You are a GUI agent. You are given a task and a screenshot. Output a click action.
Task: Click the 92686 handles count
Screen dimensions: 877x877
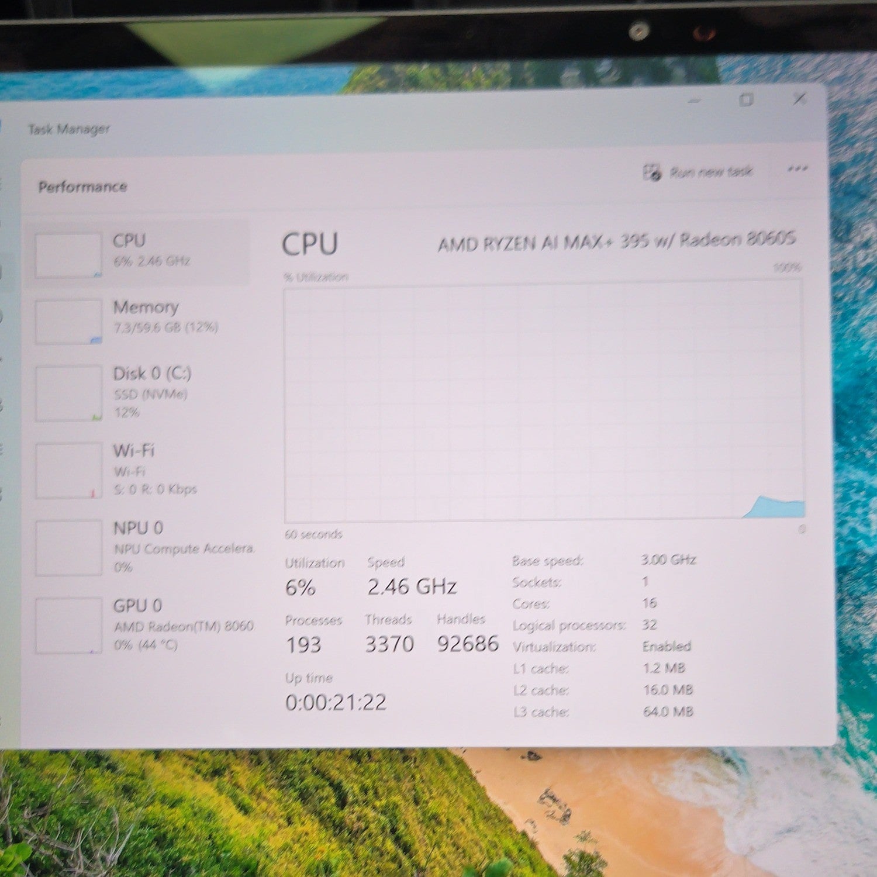[x=468, y=644]
